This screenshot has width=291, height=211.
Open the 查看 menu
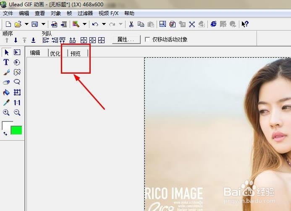click(x=40, y=13)
